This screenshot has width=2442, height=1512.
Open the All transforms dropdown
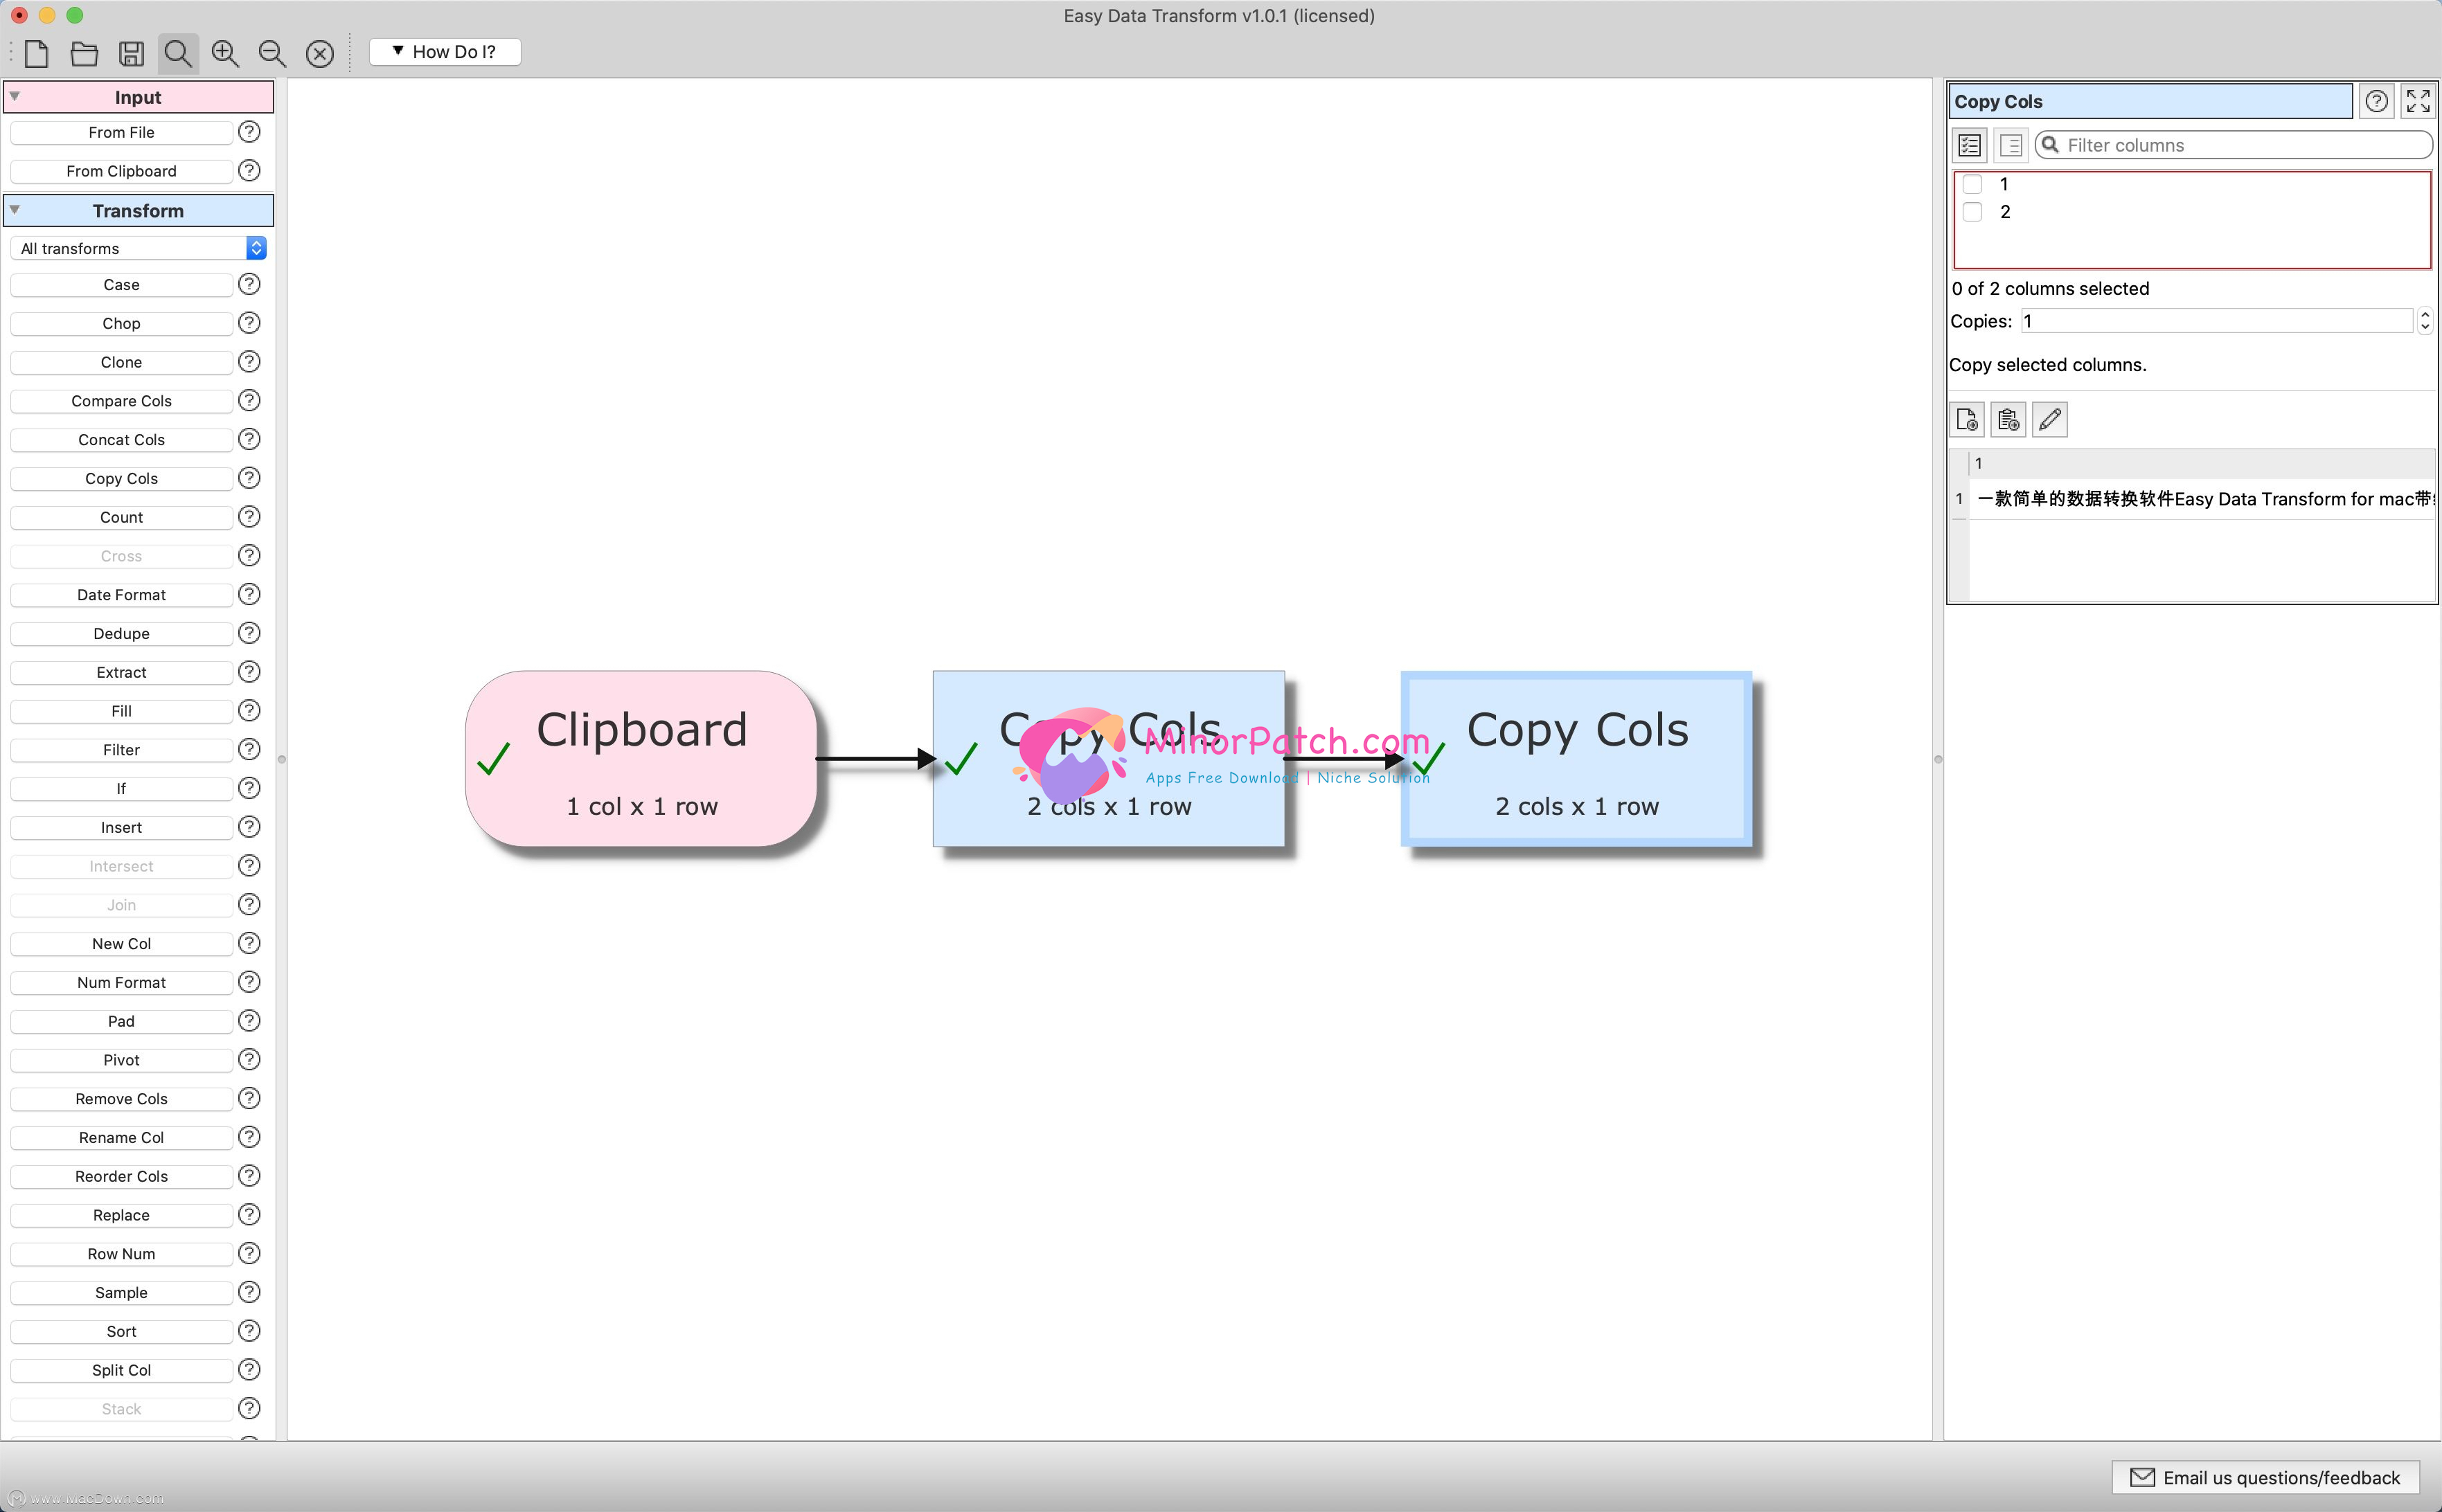point(138,248)
